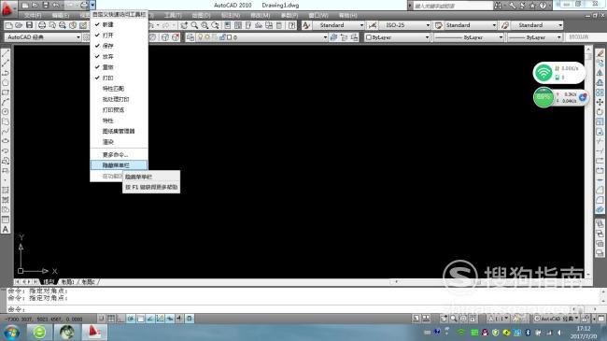Uncheck 新建 in quick access menu

pyautogui.click(x=119, y=24)
